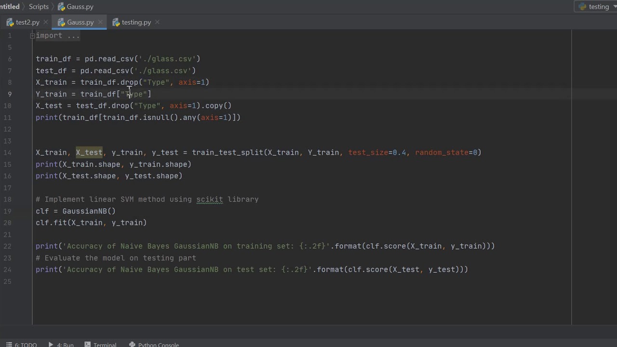This screenshot has height=347, width=617.
Task: Click the .copy() call on line 10
Action: [216, 106]
